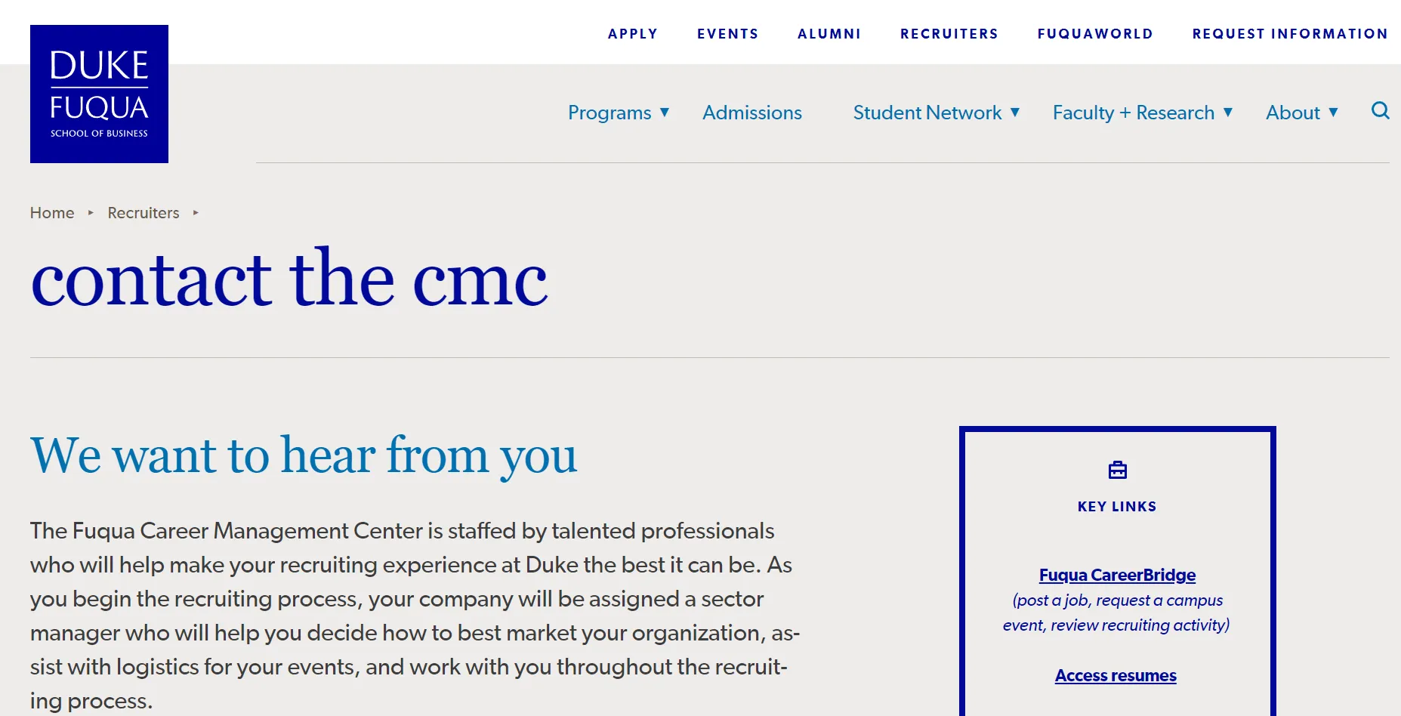This screenshot has width=1401, height=716.
Task: Select Recruiters in the top bar
Action: point(949,34)
